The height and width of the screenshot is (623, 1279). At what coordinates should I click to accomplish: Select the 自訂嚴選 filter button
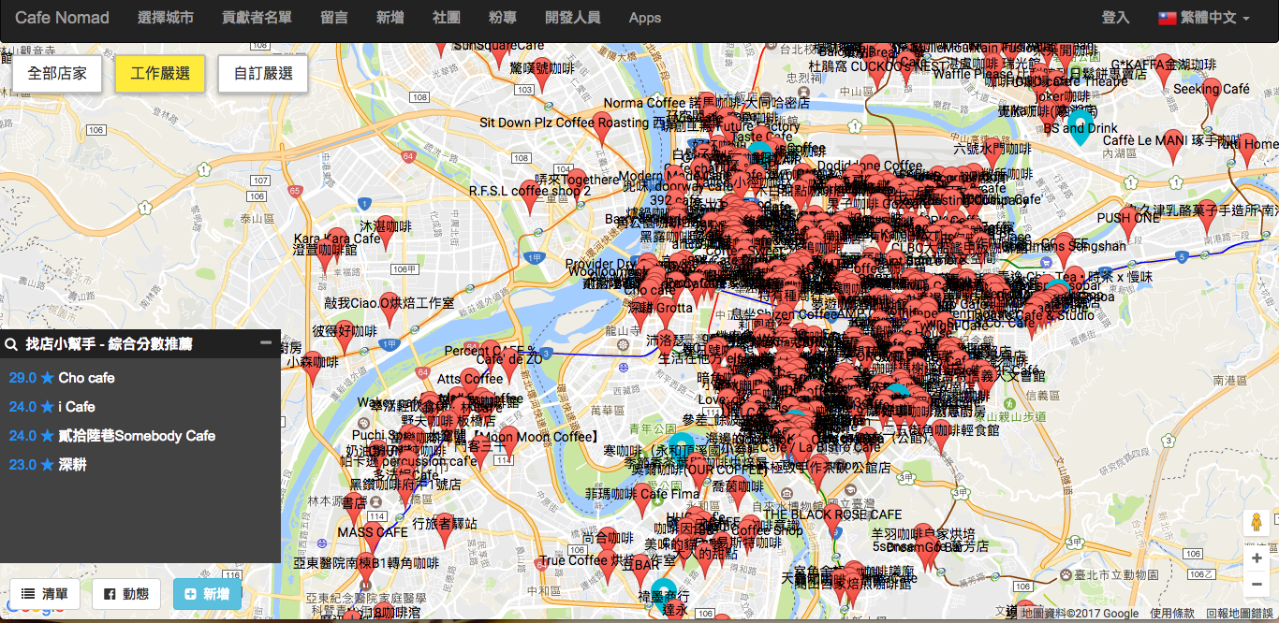(x=263, y=74)
